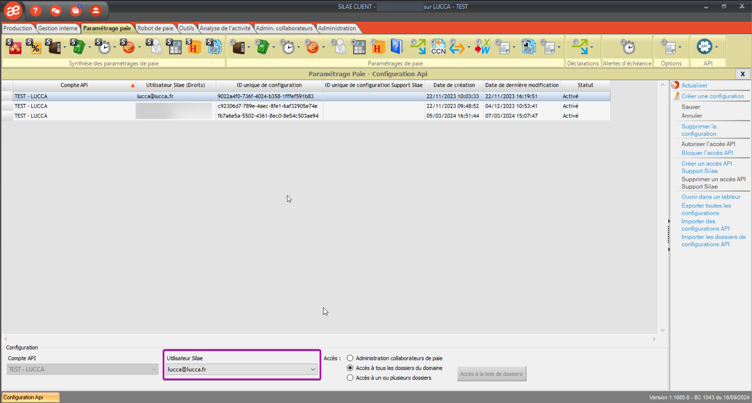Image resolution: width=752 pixels, height=403 pixels.
Task: Click Bloquer l'accès API link
Action: 707,153
